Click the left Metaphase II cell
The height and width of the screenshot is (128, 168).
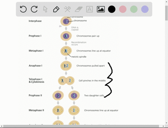(x=58, y=110)
